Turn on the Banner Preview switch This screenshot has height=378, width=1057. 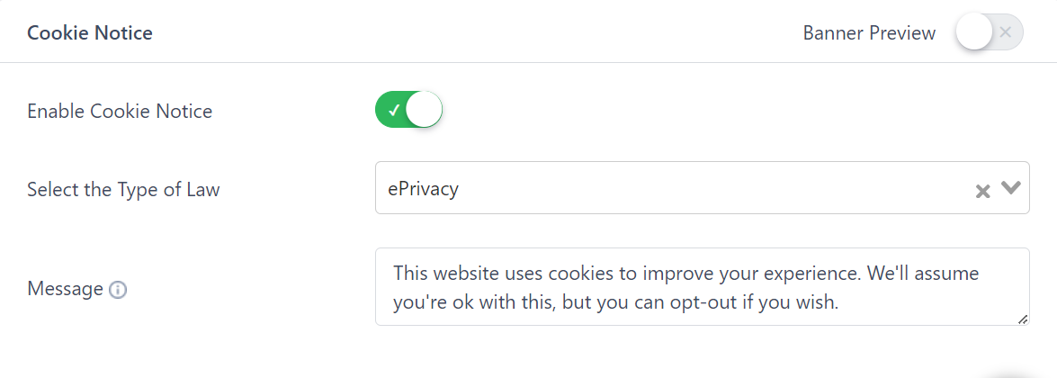pyautogui.click(x=989, y=32)
